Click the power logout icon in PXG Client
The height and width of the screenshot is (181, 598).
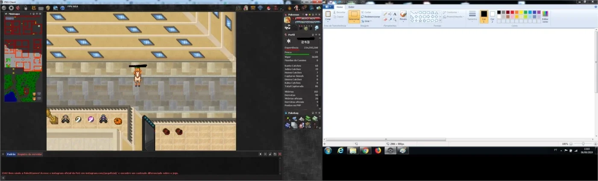[x=4, y=8]
